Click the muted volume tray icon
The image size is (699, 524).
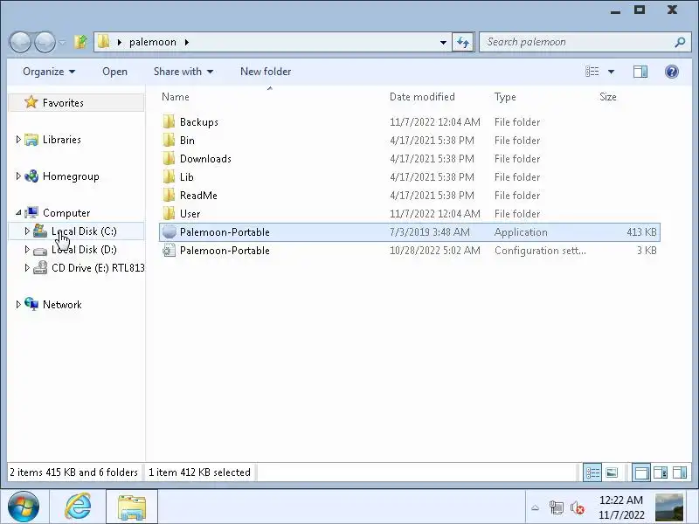[578, 507]
